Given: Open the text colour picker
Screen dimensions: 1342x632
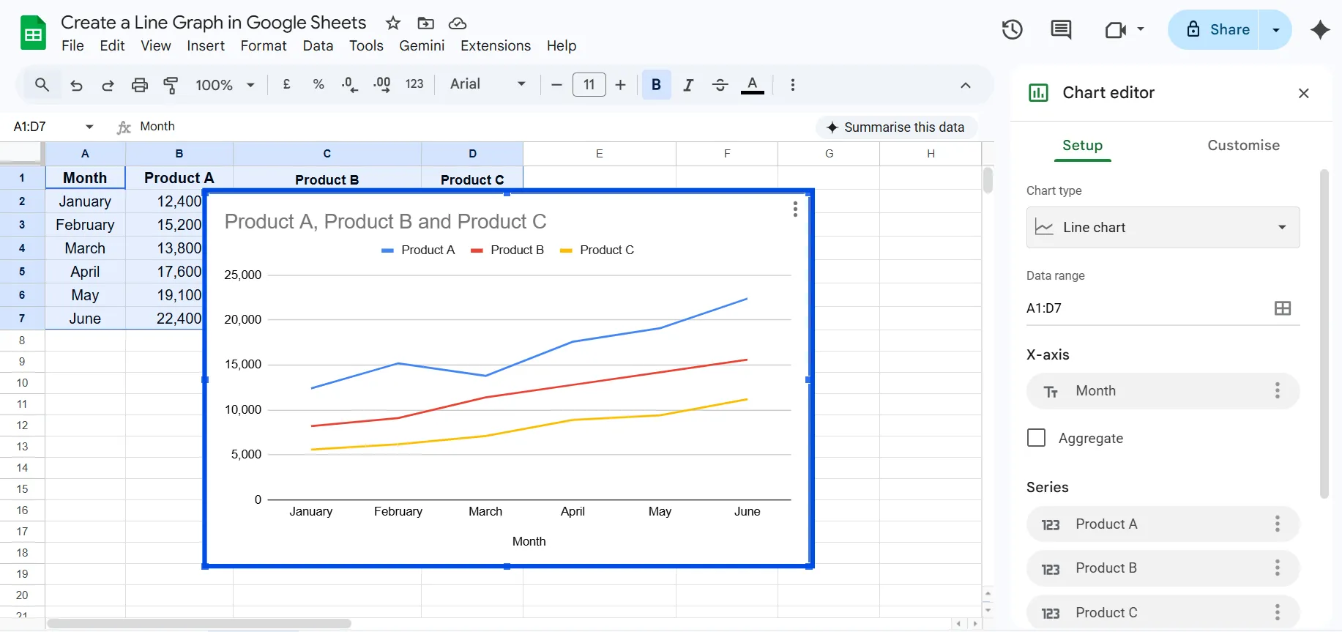Looking at the screenshot, I should (752, 85).
